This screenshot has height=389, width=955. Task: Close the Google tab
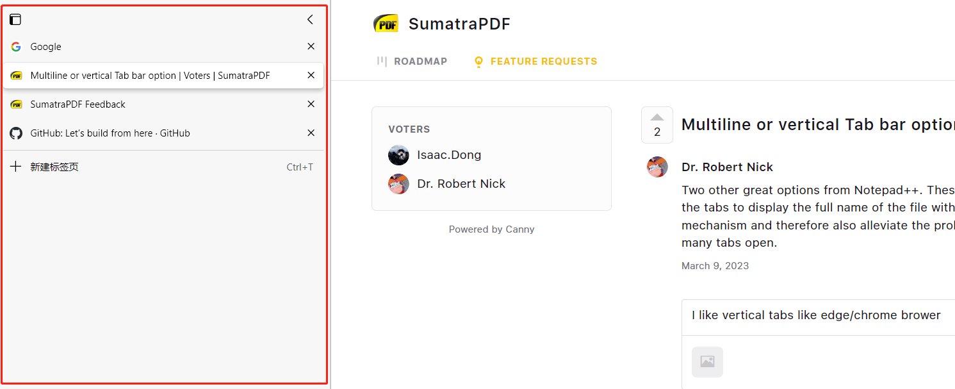pos(311,46)
